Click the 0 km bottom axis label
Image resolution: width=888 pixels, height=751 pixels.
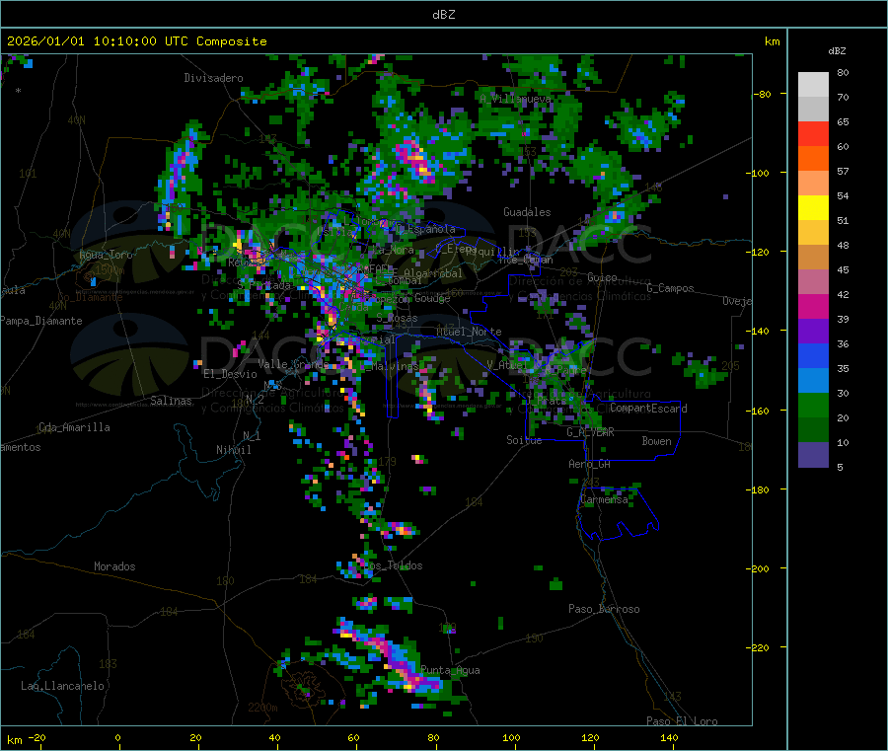point(117,737)
